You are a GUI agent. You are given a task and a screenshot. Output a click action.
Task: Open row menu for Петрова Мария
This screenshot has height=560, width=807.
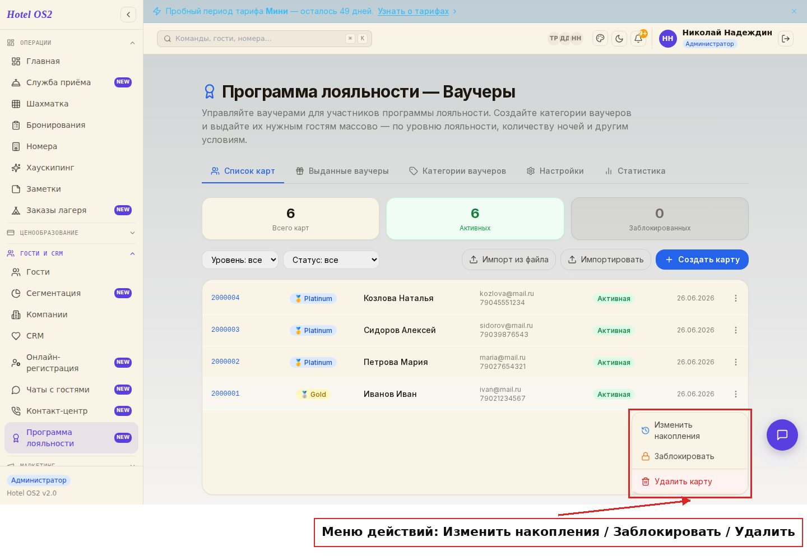coord(736,362)
